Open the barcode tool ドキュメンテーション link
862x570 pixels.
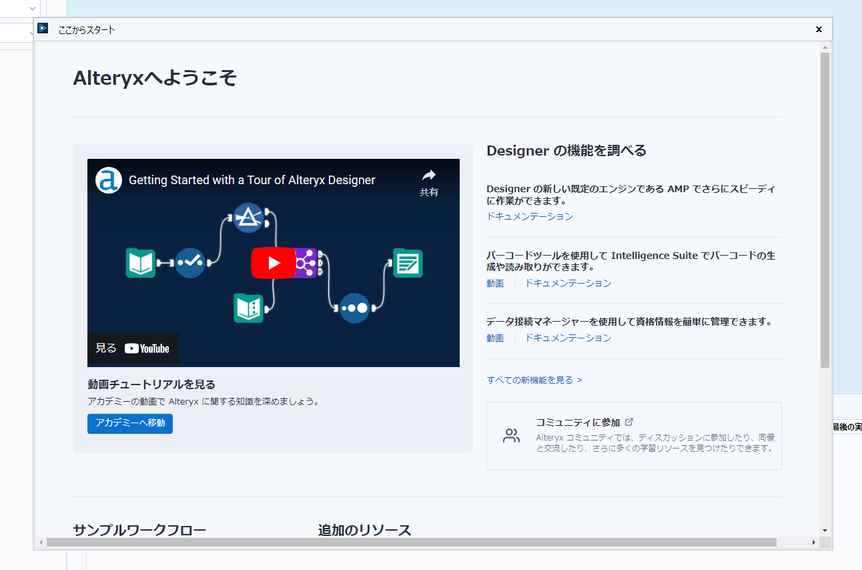pyautogui.click(x=568, y=283)
